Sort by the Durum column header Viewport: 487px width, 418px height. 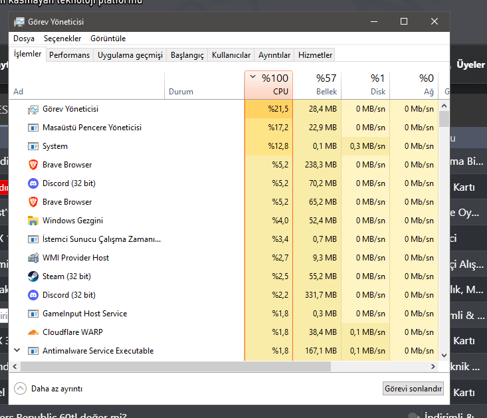point(205,86)
